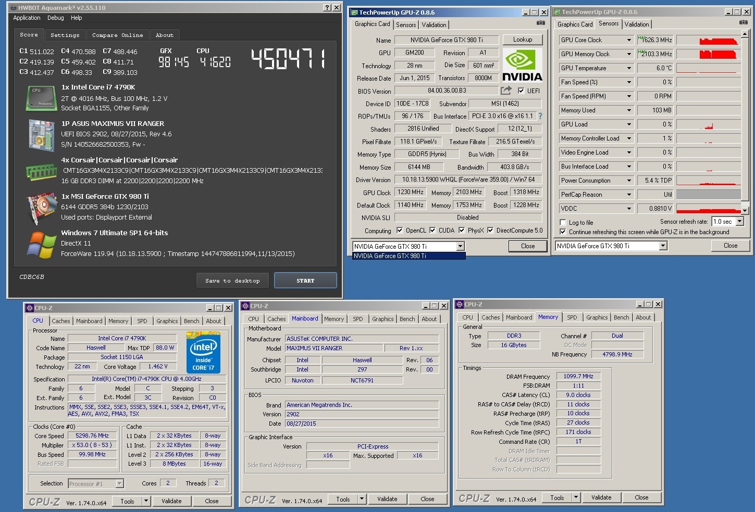
Task: Click Close button in CPU-Z CPU window
Action: click(212, 501)
